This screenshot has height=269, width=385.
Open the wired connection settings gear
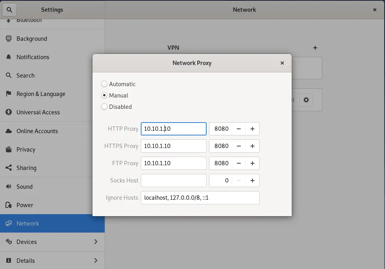306,100
